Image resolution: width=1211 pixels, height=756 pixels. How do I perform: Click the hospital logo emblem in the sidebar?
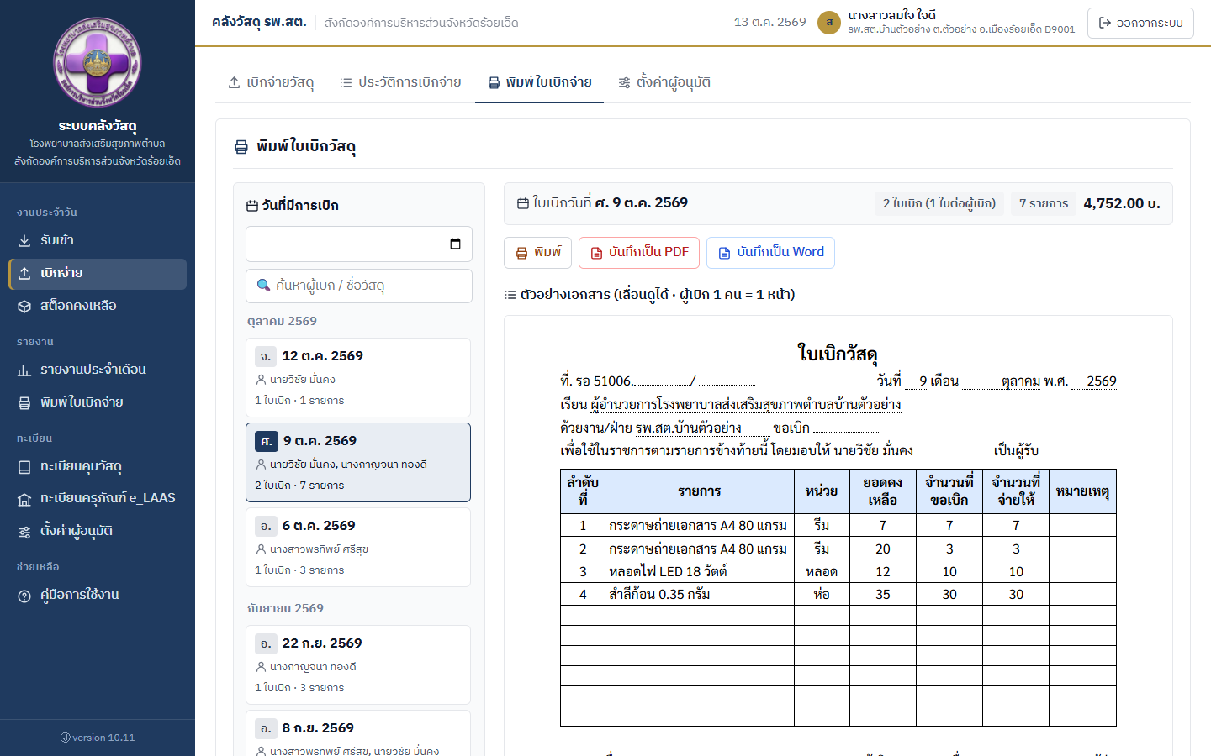point(98,63)
